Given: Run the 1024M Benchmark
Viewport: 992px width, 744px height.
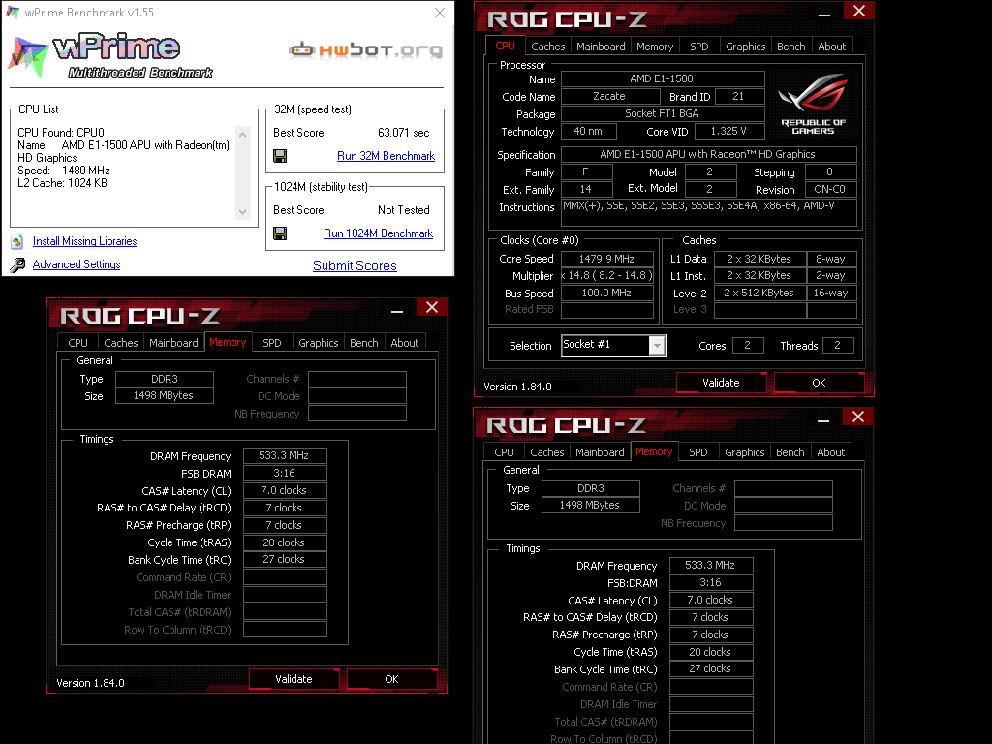Looking at the screenshot, I should [379, 233].
